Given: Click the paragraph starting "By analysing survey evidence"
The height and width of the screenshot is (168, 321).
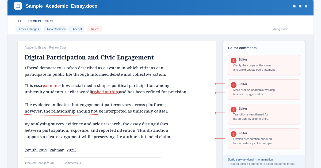Looking at the screenshot, I should click(98, 130).
